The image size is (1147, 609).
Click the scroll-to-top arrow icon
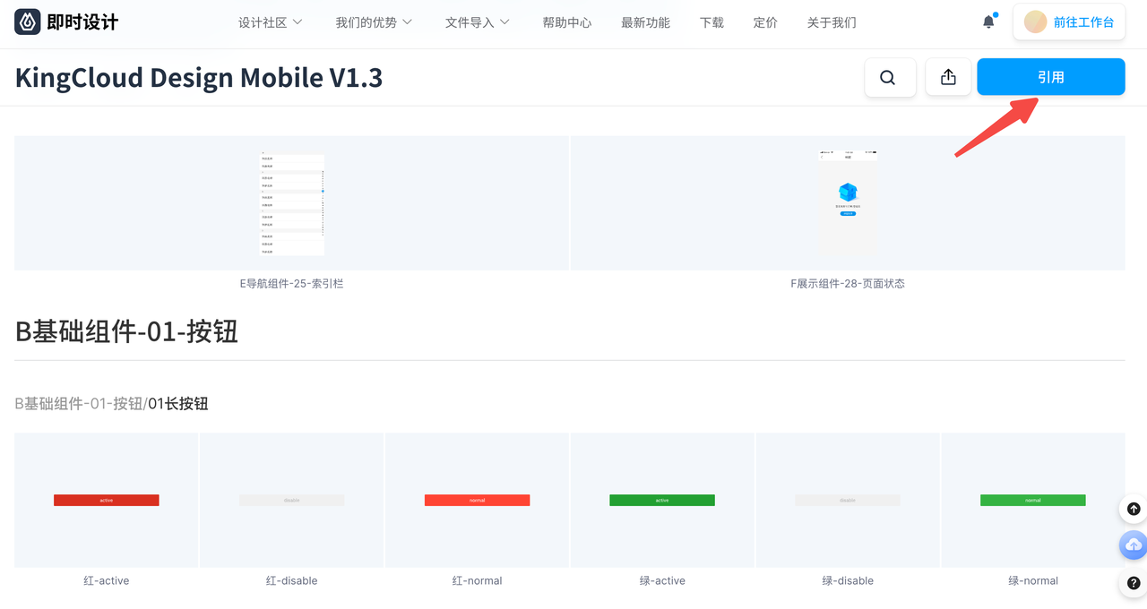tap(1134, 509)
